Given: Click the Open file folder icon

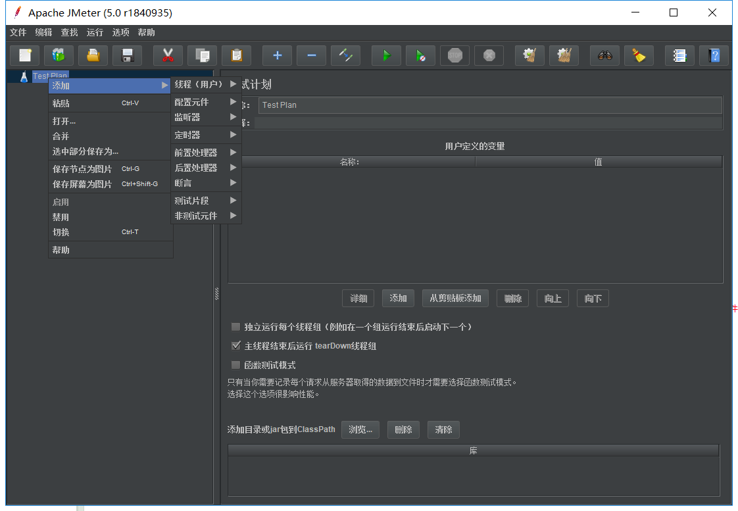Looking at the screenshot, I should pos(93,55).
